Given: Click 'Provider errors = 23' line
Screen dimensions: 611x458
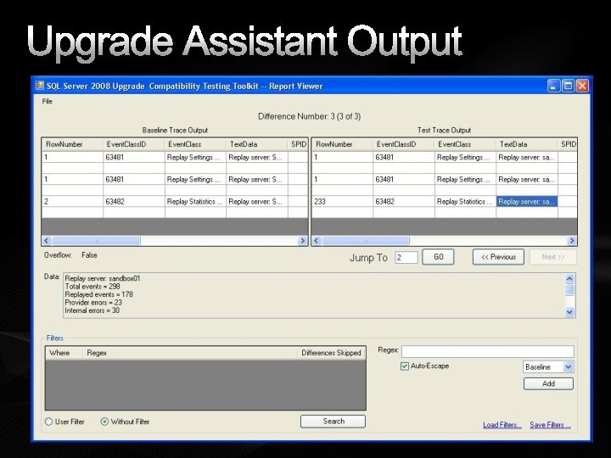Looking at the screenshot, I should coord(93,303).
